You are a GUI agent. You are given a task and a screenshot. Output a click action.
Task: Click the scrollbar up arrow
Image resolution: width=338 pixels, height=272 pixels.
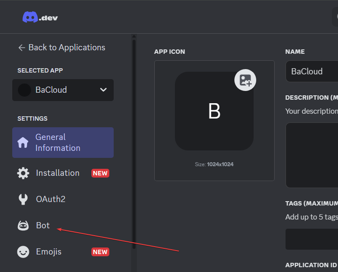[134, 36]
